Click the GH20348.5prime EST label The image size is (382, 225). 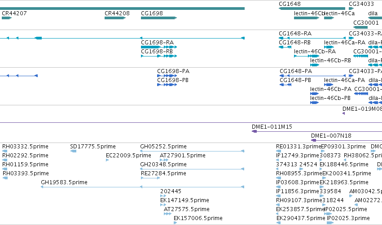pos(163,164)
